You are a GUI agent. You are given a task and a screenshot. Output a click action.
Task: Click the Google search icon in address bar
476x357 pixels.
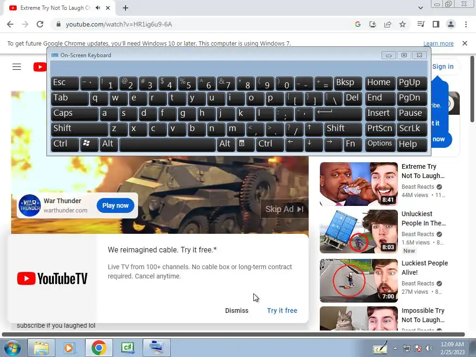coord(357,24)
